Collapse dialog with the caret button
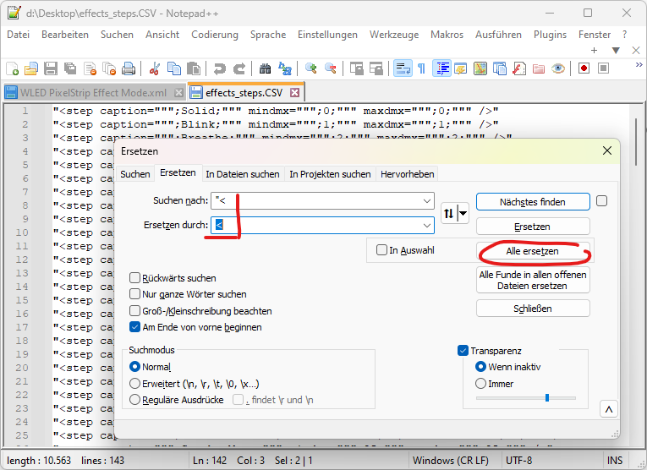The image size is (647, 470). coord(609,409)
